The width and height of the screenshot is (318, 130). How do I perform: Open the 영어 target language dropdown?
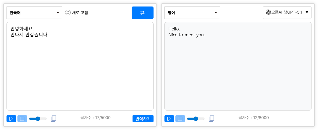192,13
